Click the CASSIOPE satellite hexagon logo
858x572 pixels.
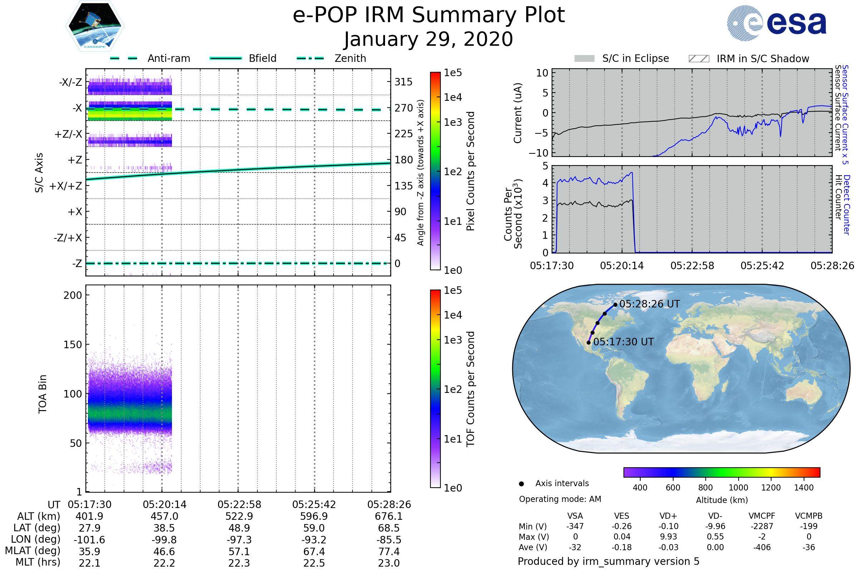95,26
